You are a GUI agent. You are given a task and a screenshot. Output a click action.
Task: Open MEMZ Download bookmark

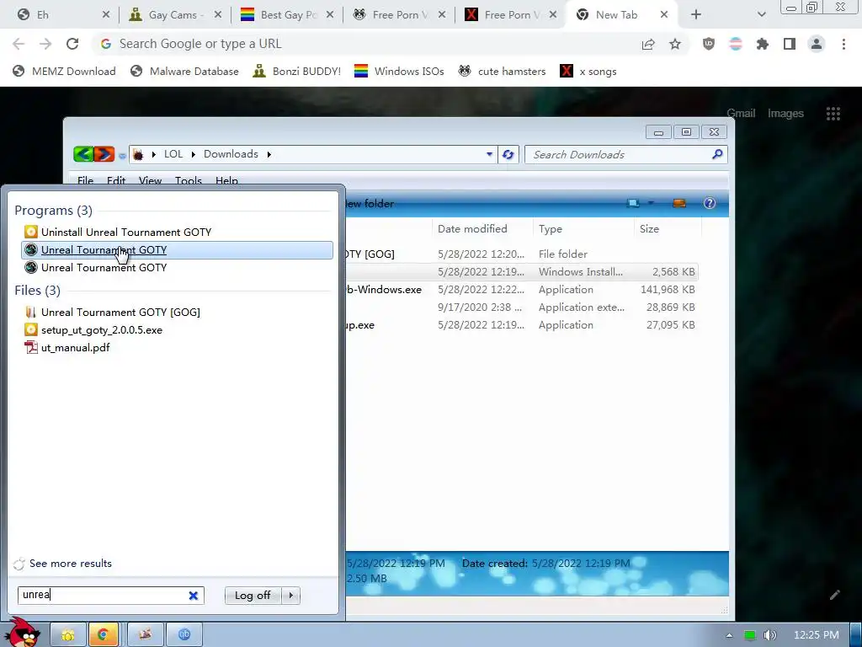coord(64,71)
